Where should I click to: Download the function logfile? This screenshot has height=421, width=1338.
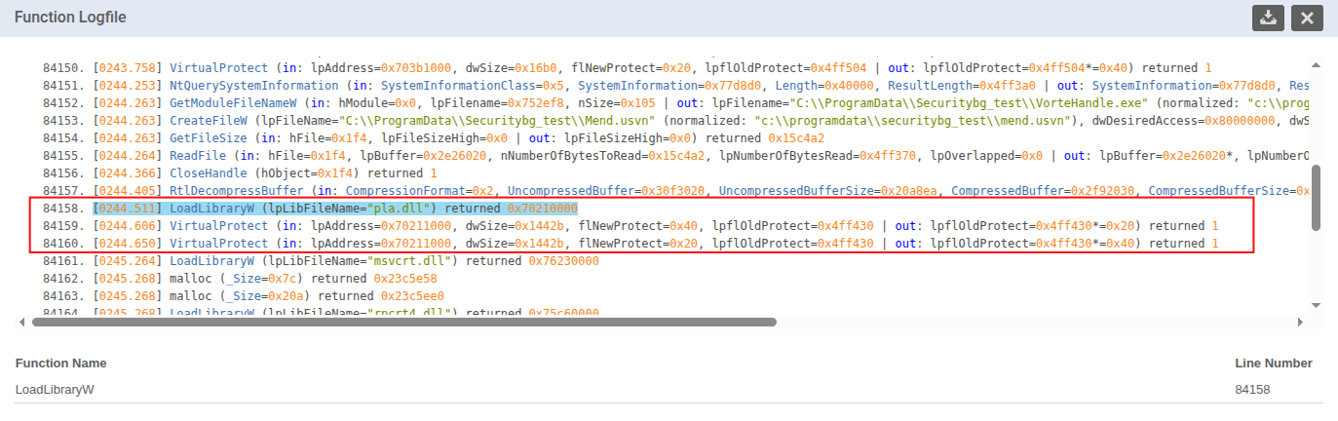1268,19
